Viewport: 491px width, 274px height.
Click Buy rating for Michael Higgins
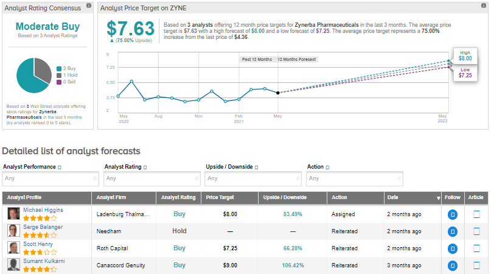(x=179, y=214)
